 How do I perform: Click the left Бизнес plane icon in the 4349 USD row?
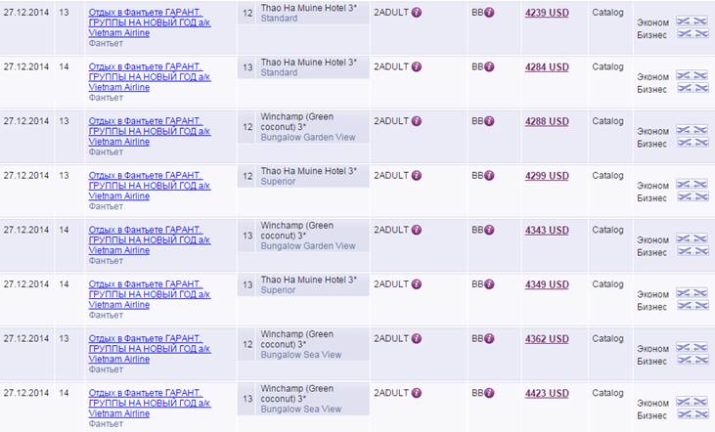pyautogui.click(x=685, y=305)
